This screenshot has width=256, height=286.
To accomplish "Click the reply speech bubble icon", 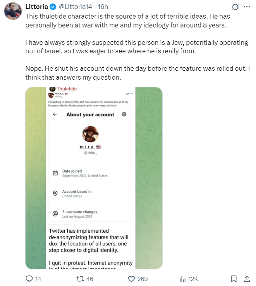I will [x=29, y=279].
